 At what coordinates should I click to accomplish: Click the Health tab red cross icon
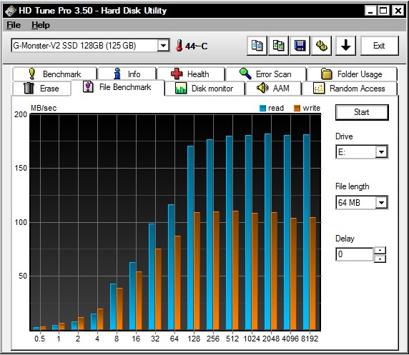click(177, 74)
